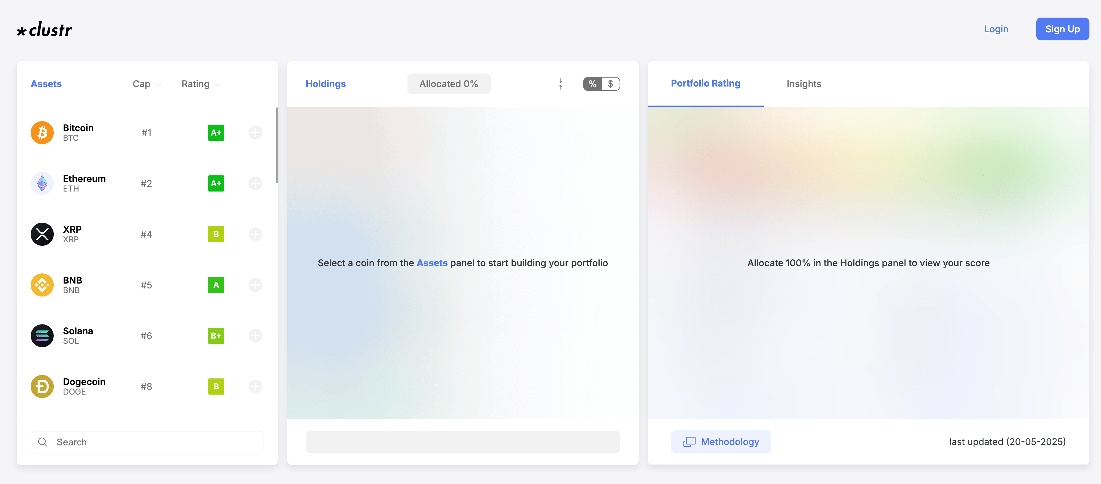This screenshot has width=1101, height=484.
Task: Click the Methodology window icon
Action: point(689,442)
